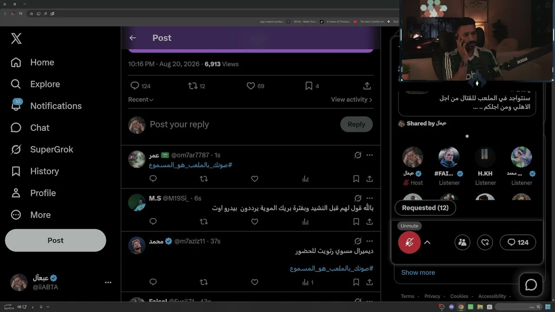555x312 pixels.
Task: Click the Reply button
Action: coord(356,124)
